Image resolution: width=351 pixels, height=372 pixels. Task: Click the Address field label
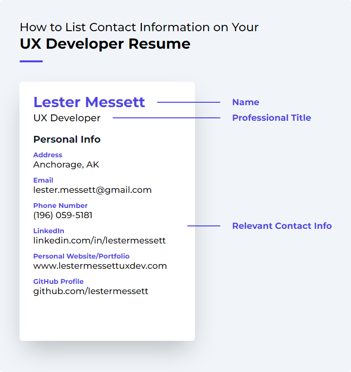click(x=48, y=155)
